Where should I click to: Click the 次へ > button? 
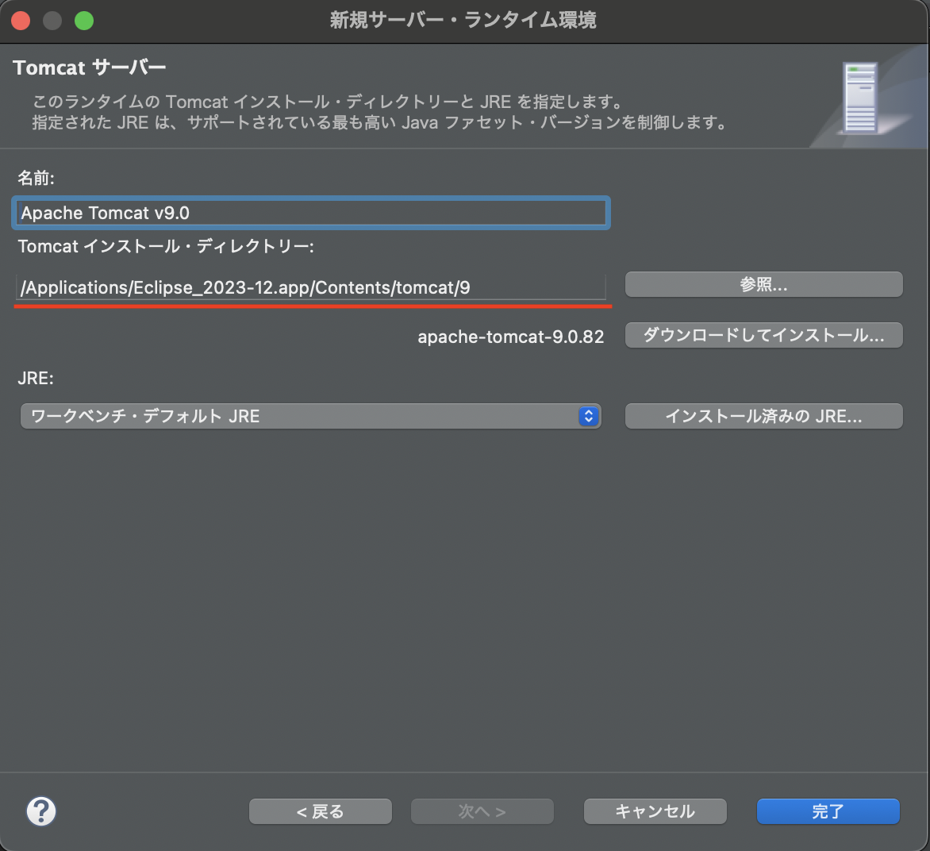482,811
